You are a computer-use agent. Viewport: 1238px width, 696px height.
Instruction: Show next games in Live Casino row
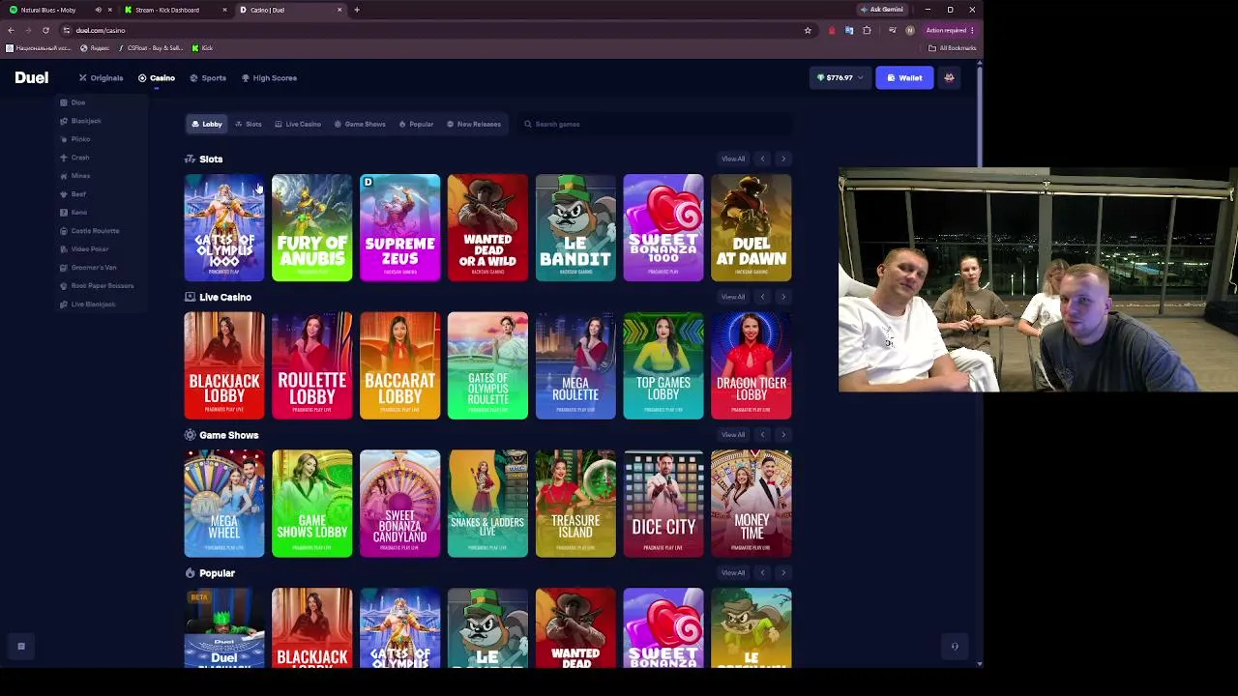click(783, 297)
